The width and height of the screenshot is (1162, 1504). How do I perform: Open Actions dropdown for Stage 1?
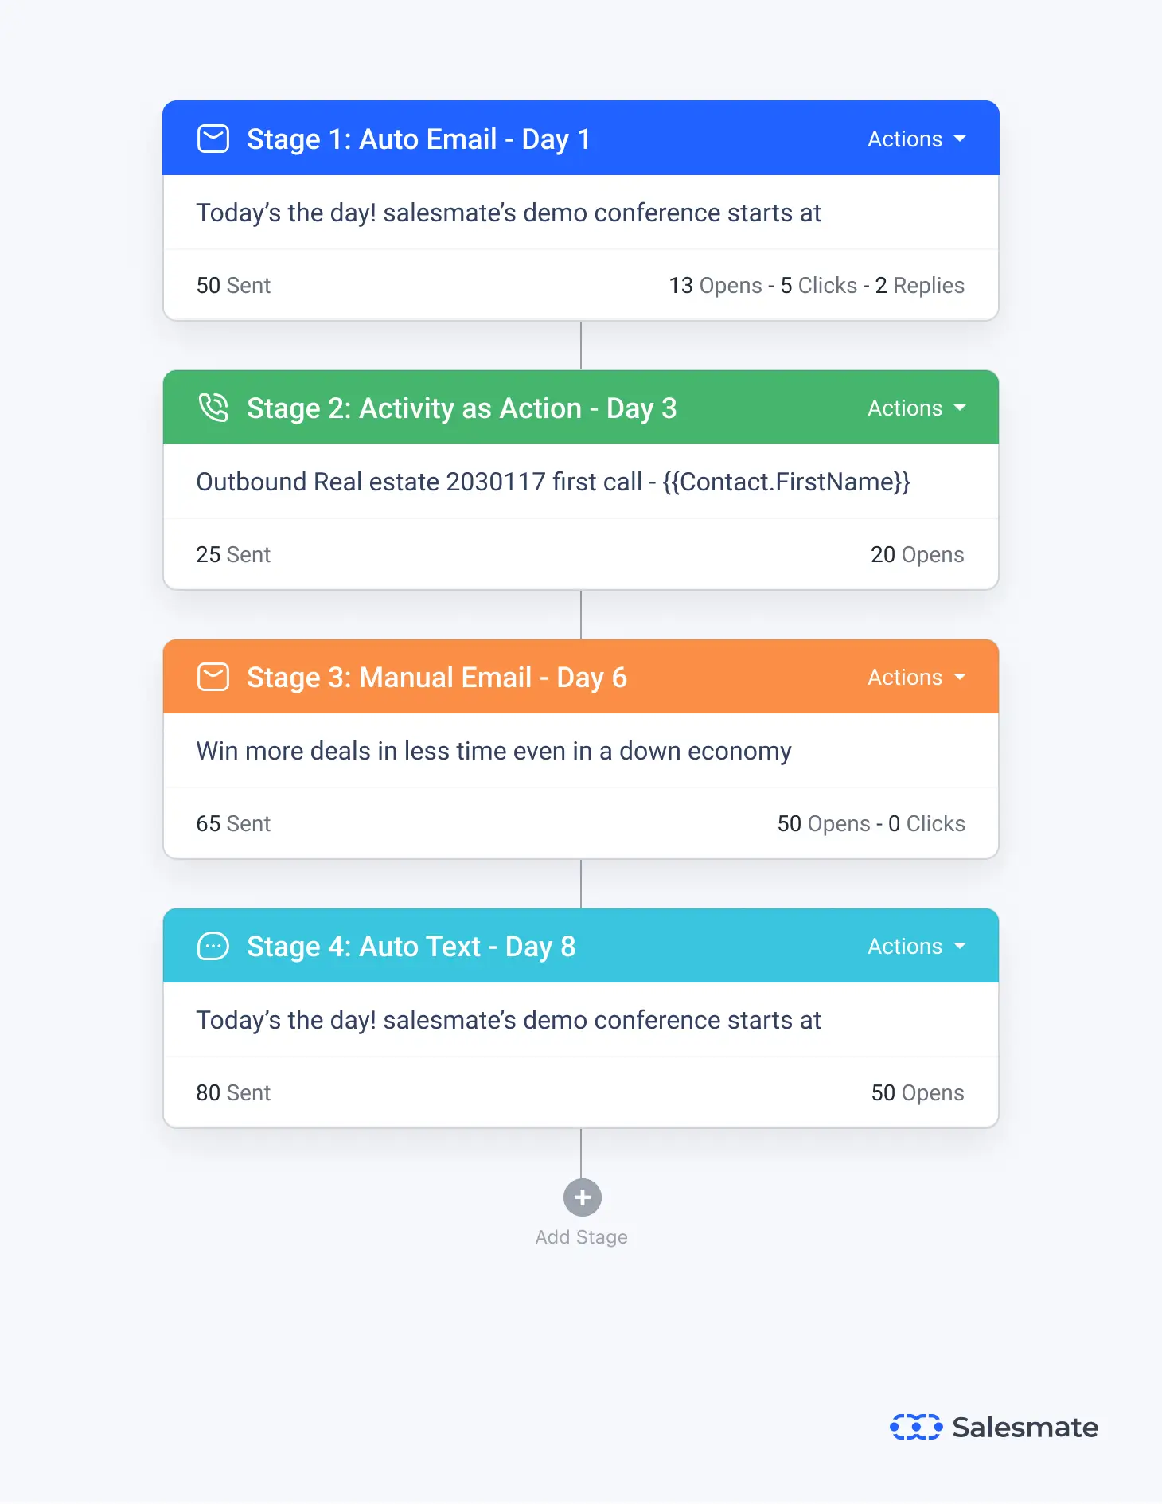click(916, 139)
